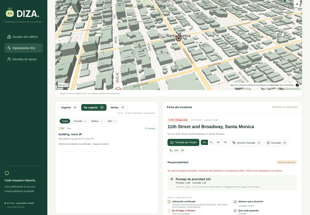Click the building icon beside Gestión del edificio
This screenshot has width=310, height=215.
click(9, 37)
